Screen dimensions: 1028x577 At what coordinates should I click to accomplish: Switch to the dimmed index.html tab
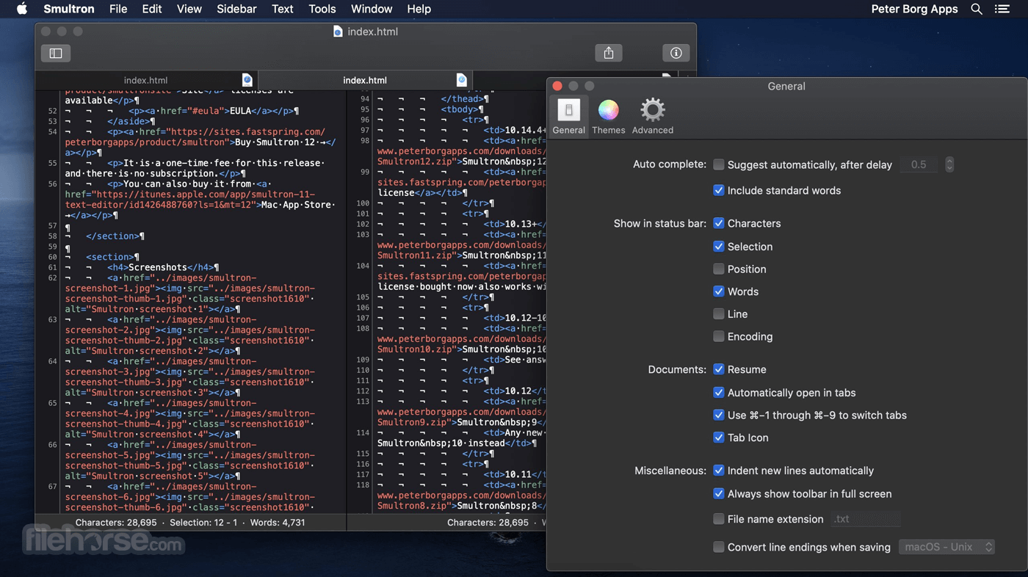(x=146, y=80)
